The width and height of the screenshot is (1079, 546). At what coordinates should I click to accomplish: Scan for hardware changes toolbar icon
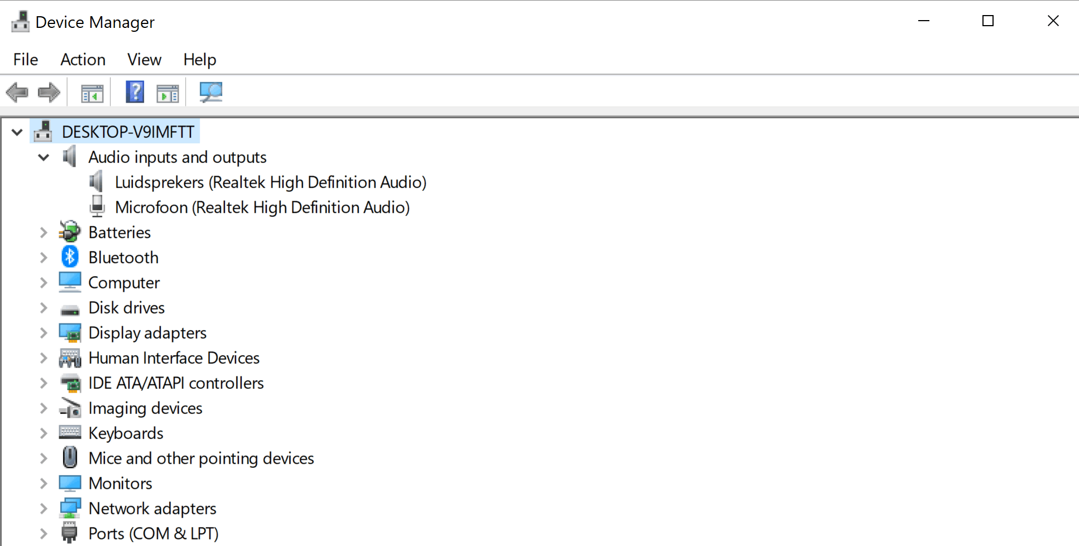pos(211,92)
